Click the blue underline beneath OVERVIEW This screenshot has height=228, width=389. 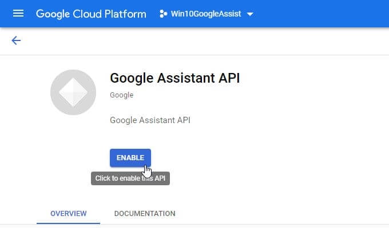point(69,223)
